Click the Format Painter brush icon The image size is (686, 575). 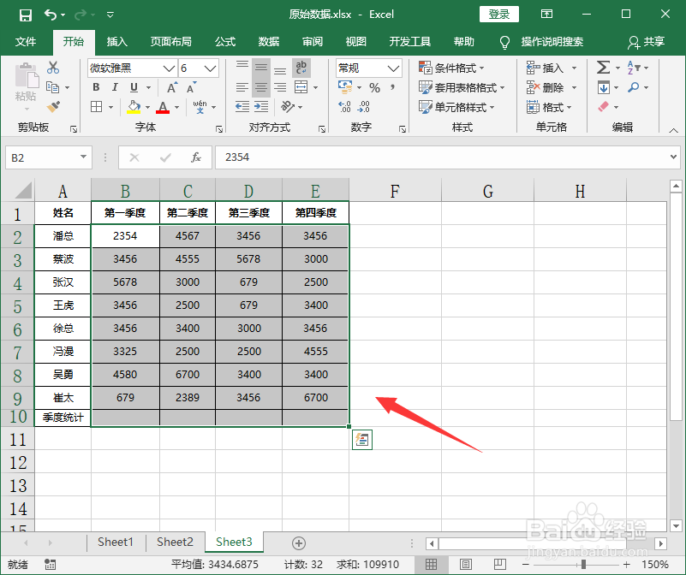53,107
